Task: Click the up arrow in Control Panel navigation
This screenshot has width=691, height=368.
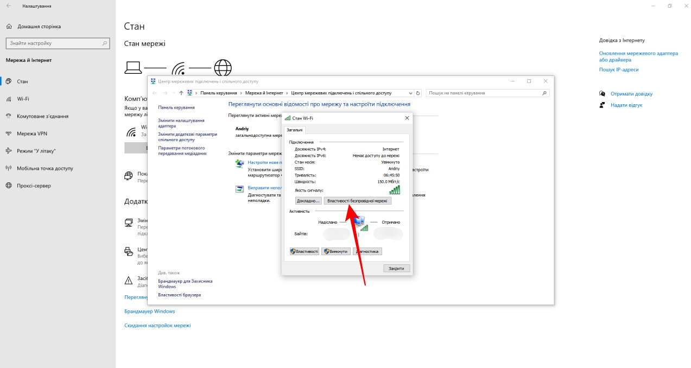Action: click(x=181, y=93)
